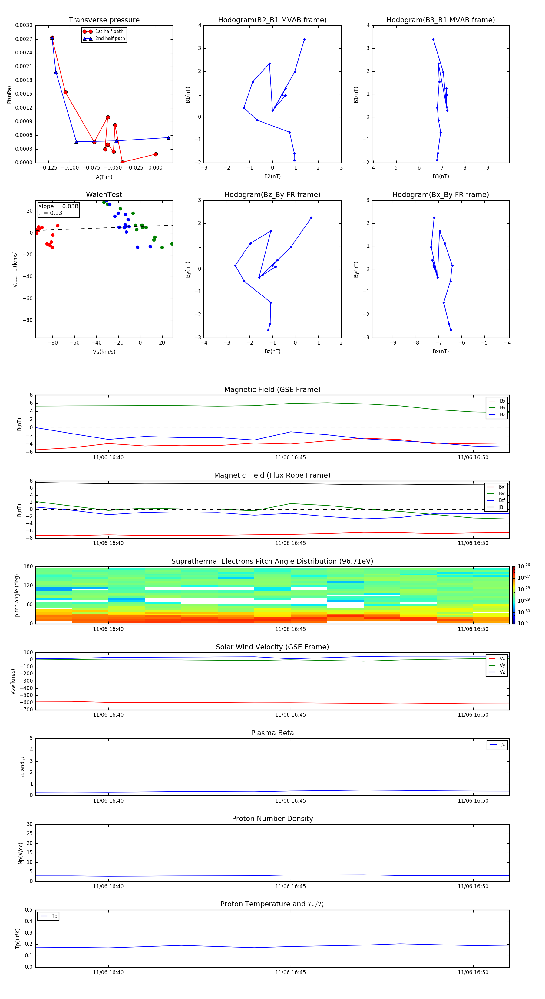Image resolution: width=545 pixels, height=999 pixels.
Task: Click the 'Proton Number Density' title
Action: 272,819
